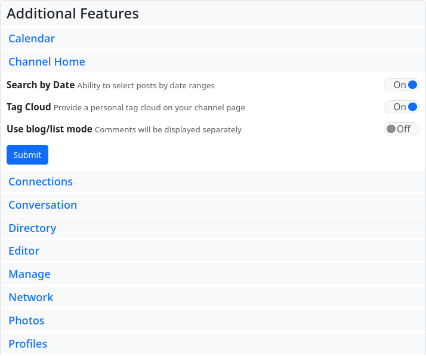Collapse the Channel Home section

tap(47, 62)
